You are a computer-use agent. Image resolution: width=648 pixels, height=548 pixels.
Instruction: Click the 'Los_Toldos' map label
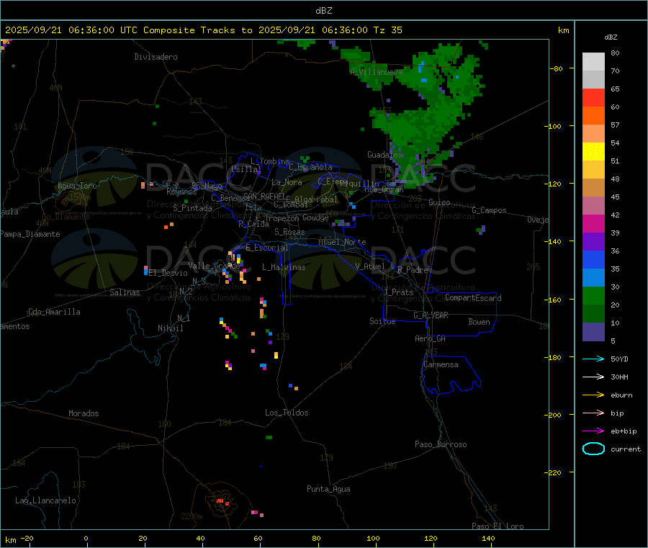coord(287,413)
